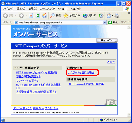
Task: Open the ツール(T) menu
Action: [63, 9]
